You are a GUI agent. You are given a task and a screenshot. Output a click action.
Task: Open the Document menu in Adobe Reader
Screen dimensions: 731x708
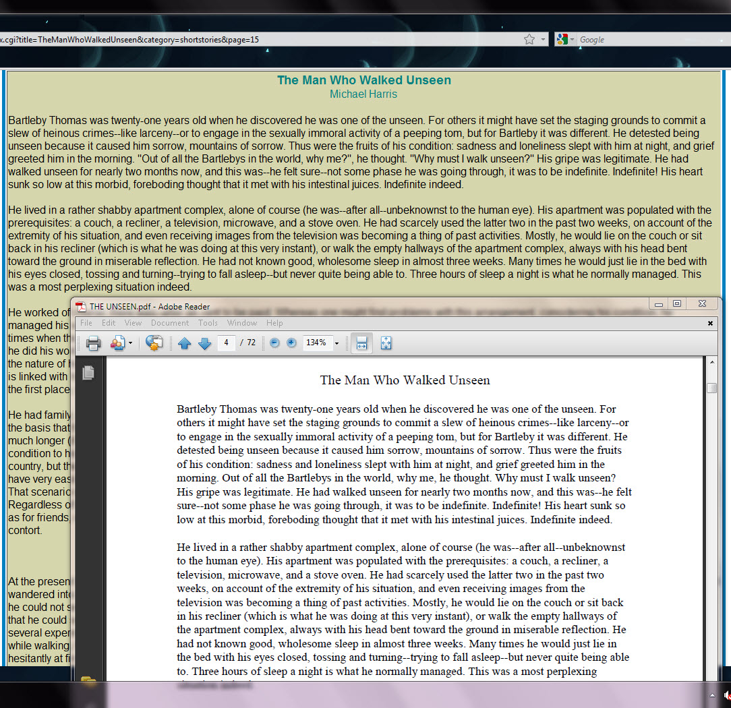[x=170, y=323]
